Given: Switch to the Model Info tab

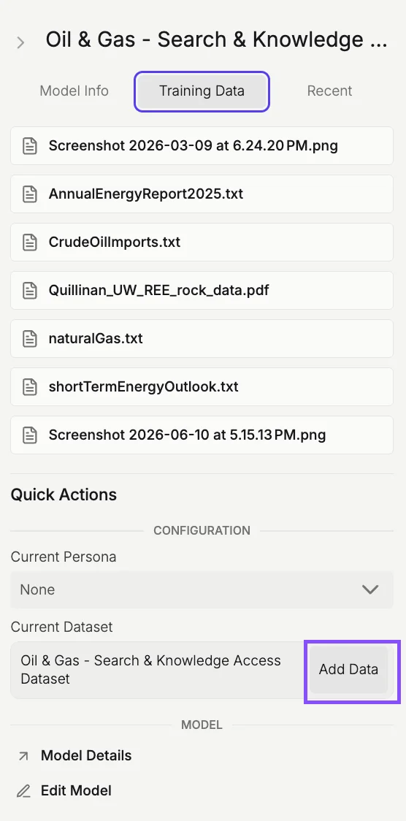Looking at the screenshot, I should coord(74,91).
